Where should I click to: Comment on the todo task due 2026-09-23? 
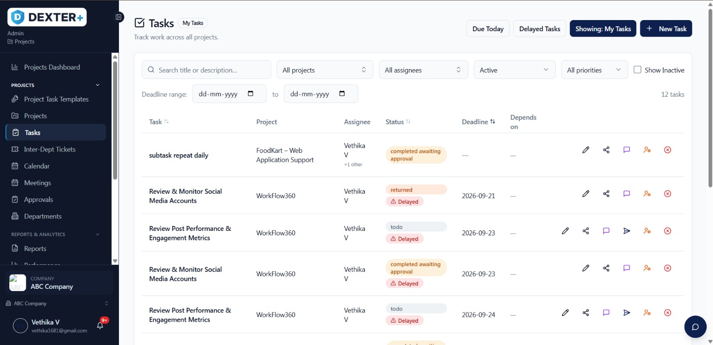click(606, 231)
